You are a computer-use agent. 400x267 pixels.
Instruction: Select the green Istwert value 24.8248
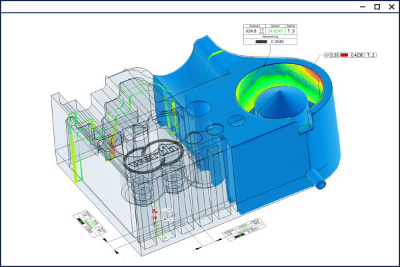(275, 31)
